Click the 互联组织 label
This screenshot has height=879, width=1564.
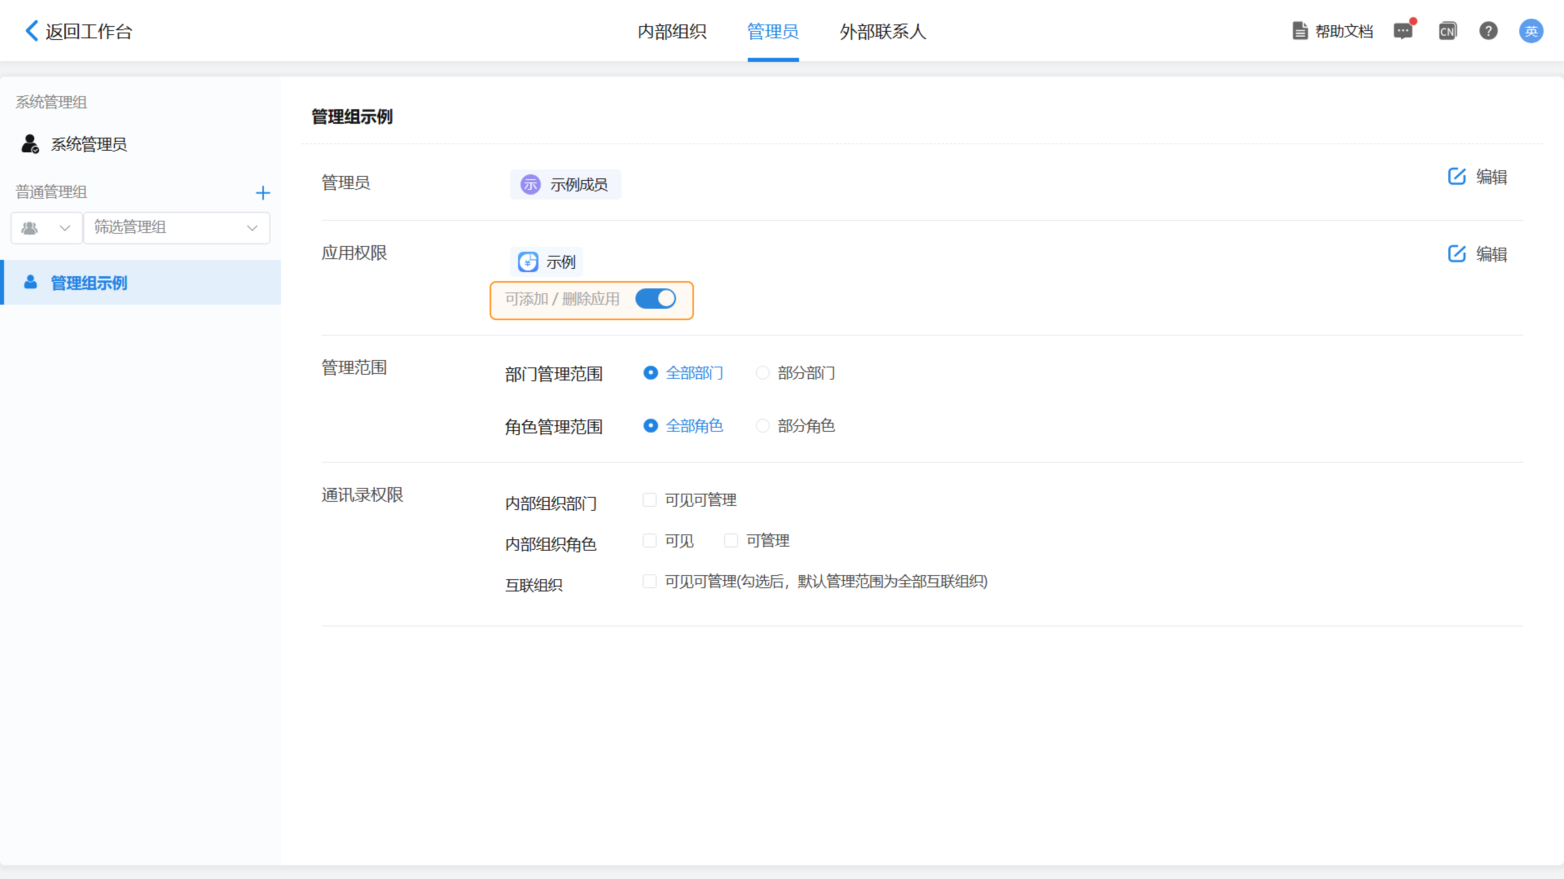point(534,585)
